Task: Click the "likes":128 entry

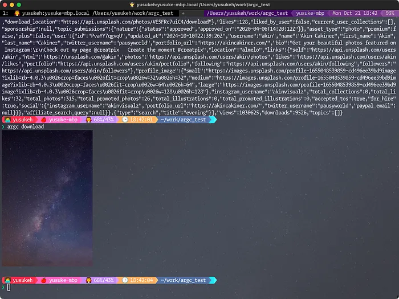Action: tap(233, 22)
